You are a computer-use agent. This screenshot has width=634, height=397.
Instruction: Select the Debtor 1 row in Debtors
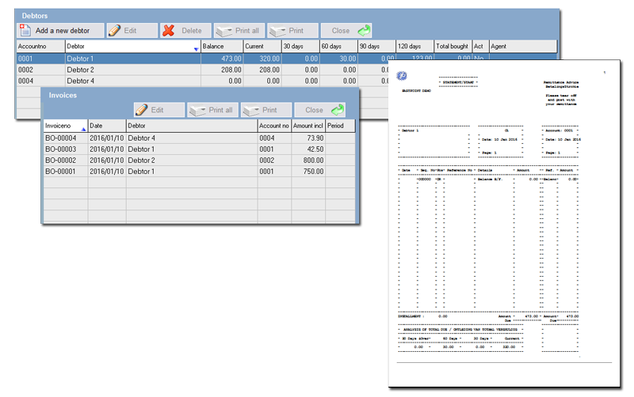202,59
